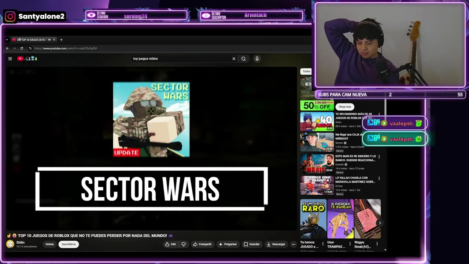Image resolution: width=469 pixels, height=264 pixels.
Task: Open 'TE RECOMIENDO MÁS DE 40' video title
Action: 355,116
